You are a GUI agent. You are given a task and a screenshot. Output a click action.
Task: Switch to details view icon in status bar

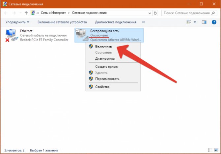pos(210,150)
